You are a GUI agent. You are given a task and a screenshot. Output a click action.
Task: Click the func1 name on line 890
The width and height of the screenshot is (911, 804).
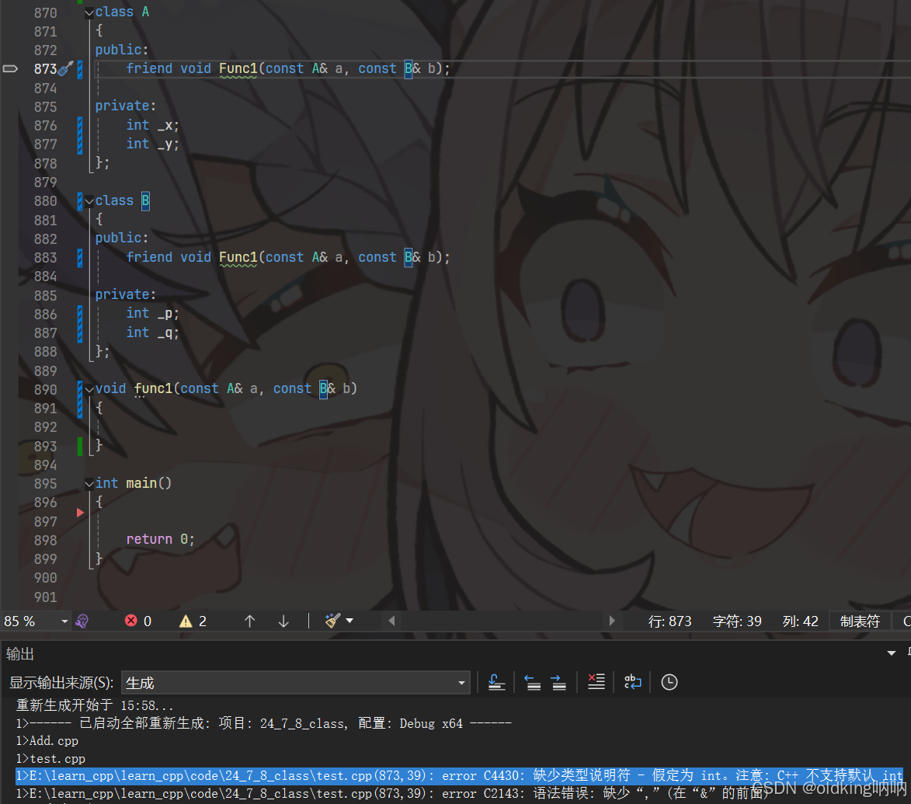[x=153, y=388]
